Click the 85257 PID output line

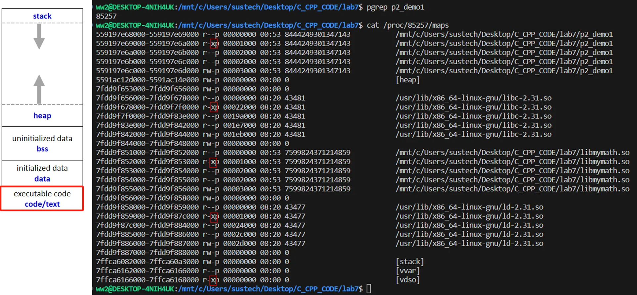coord(106,16)
